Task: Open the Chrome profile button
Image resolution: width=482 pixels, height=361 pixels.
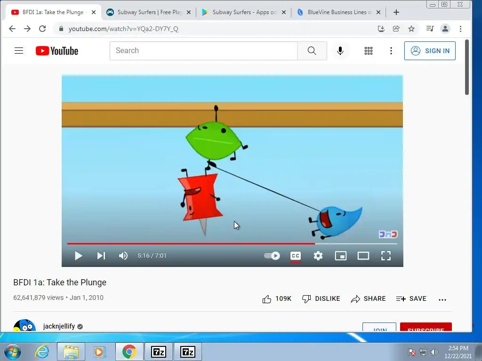Action: click(x=445, y=29)
